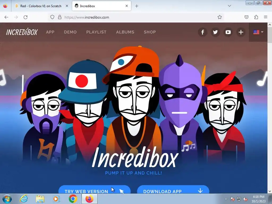Open the APP menu item
The width and height of the screenshot is (272, 204).
tap(50, 32)
